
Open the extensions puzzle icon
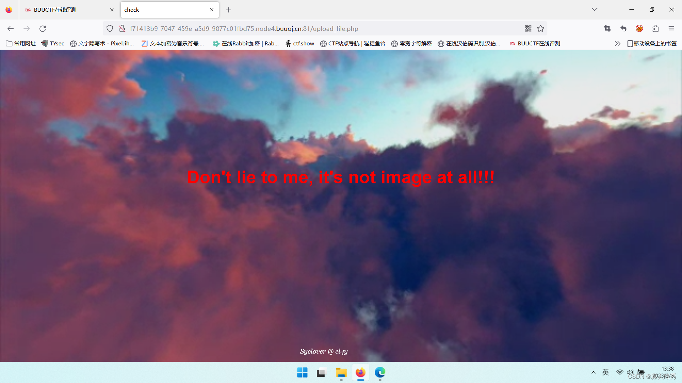pyautogui.click(x=655, y=29)
